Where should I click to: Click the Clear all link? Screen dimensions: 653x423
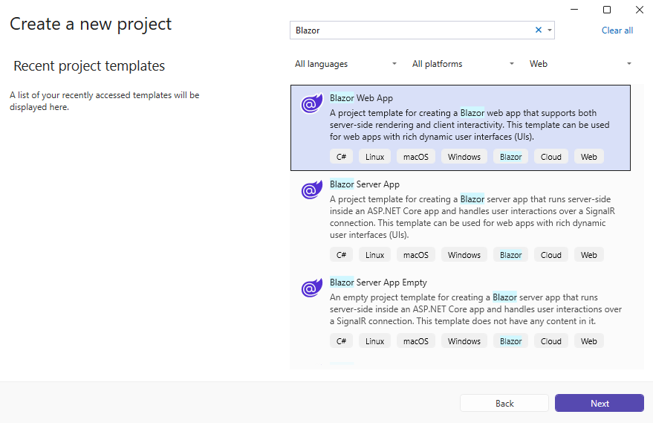617,30
